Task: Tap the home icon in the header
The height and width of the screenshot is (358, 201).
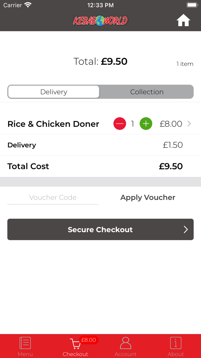Action: click(x=183, y=20)
